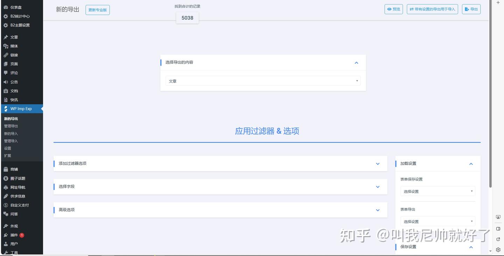This screenshot has width=504, height=256.
Task: Click the 更新专业版 upgrade button
Action: coord(97,10)
